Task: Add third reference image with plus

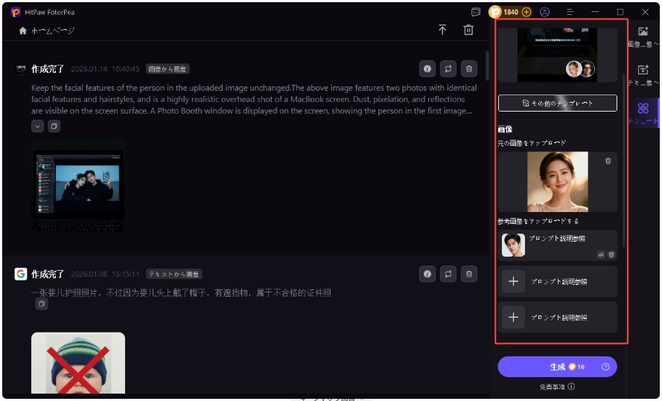Action: tap(513, 317)
